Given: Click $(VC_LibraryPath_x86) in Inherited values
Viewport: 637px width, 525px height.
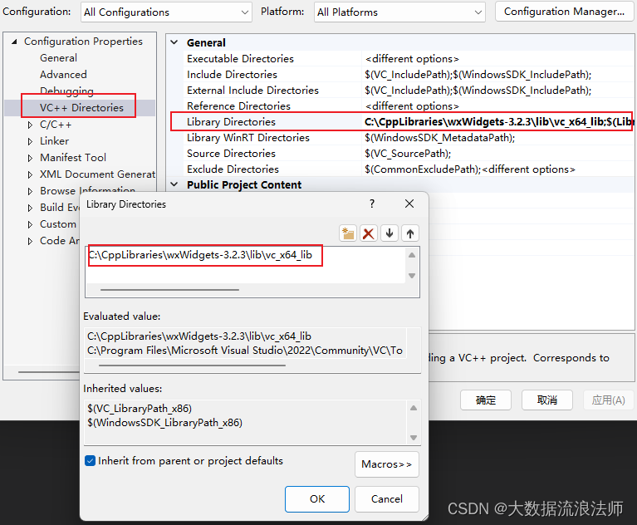Looking at the screenshot, I should pos(140,409).
